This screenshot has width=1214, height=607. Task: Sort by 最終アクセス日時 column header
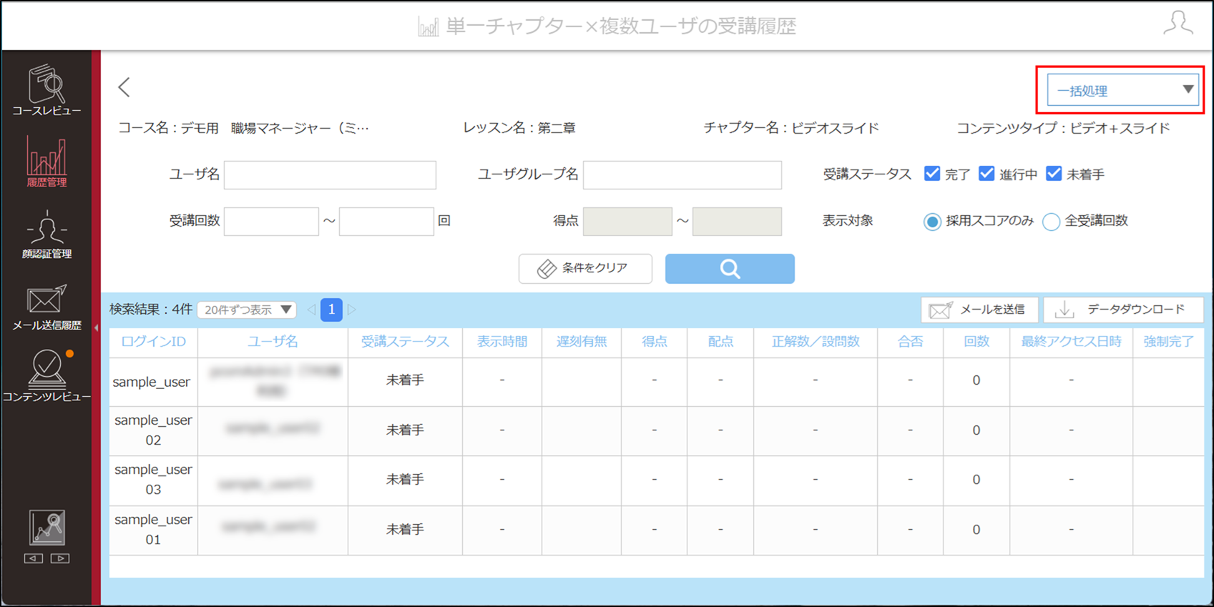click(x=1071, y=342)
